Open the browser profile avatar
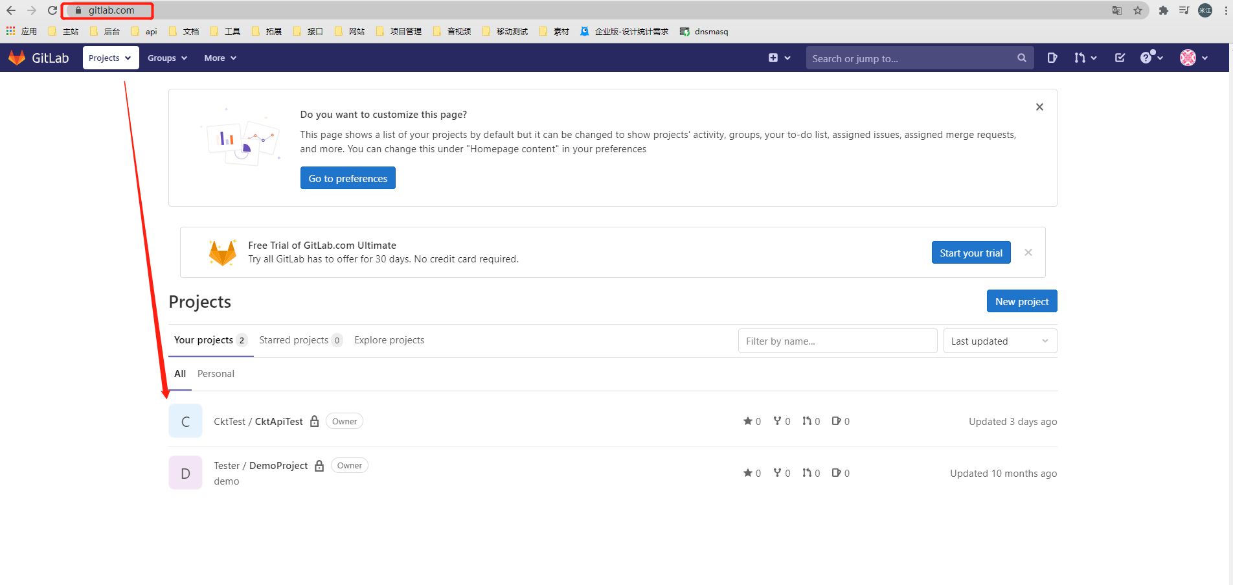This screenshot has height=585, width=1233. pos(1205,10)
